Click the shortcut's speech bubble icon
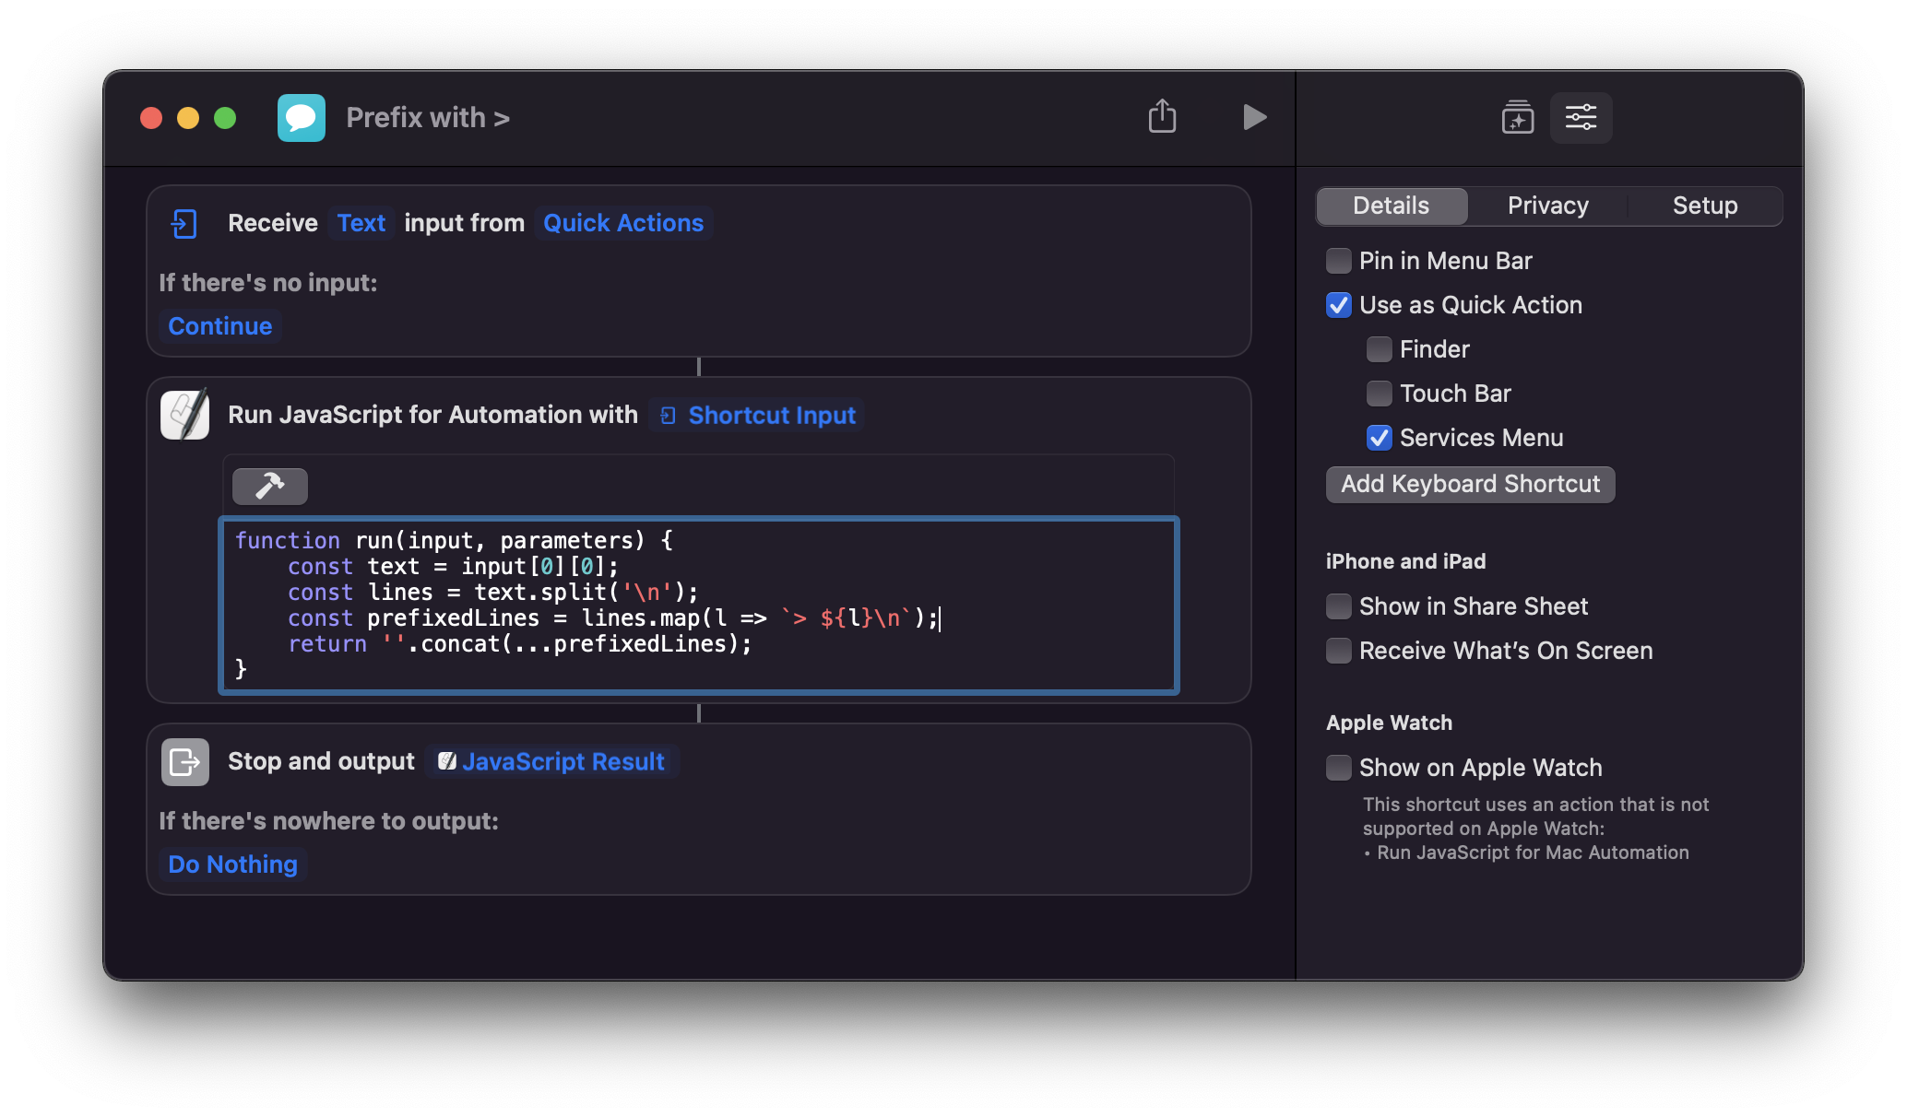Screen dimensions: 1907x1117 click(x=302, y=118)
